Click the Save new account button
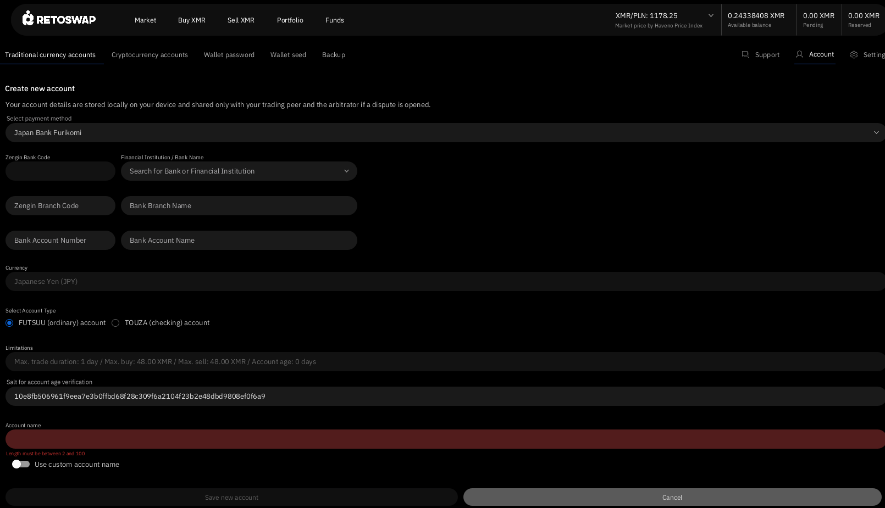The width and height of the screenshot is (885, 508). click(x=231, y=498)
